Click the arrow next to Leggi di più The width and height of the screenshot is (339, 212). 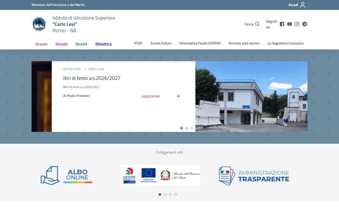pos(178,96)
